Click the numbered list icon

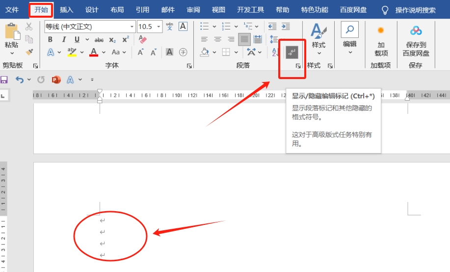pos(226,27)
